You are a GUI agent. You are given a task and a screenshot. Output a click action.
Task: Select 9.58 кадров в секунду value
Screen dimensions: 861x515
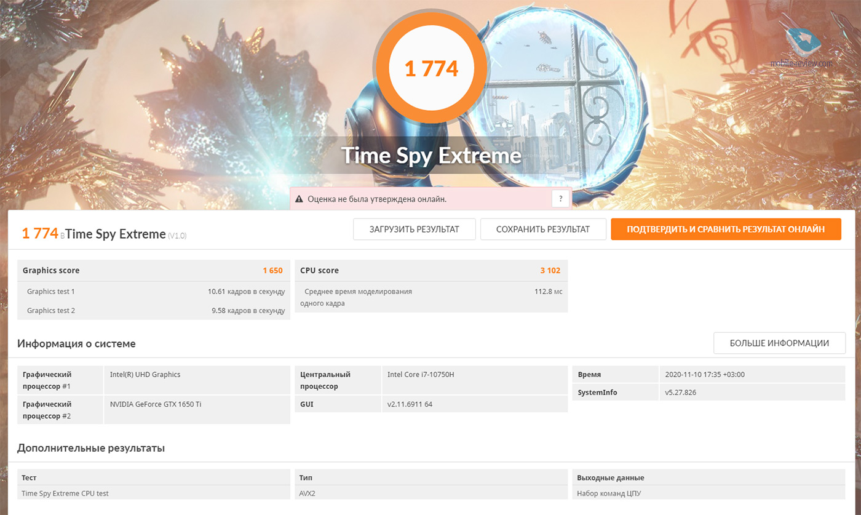click(248, 311)
